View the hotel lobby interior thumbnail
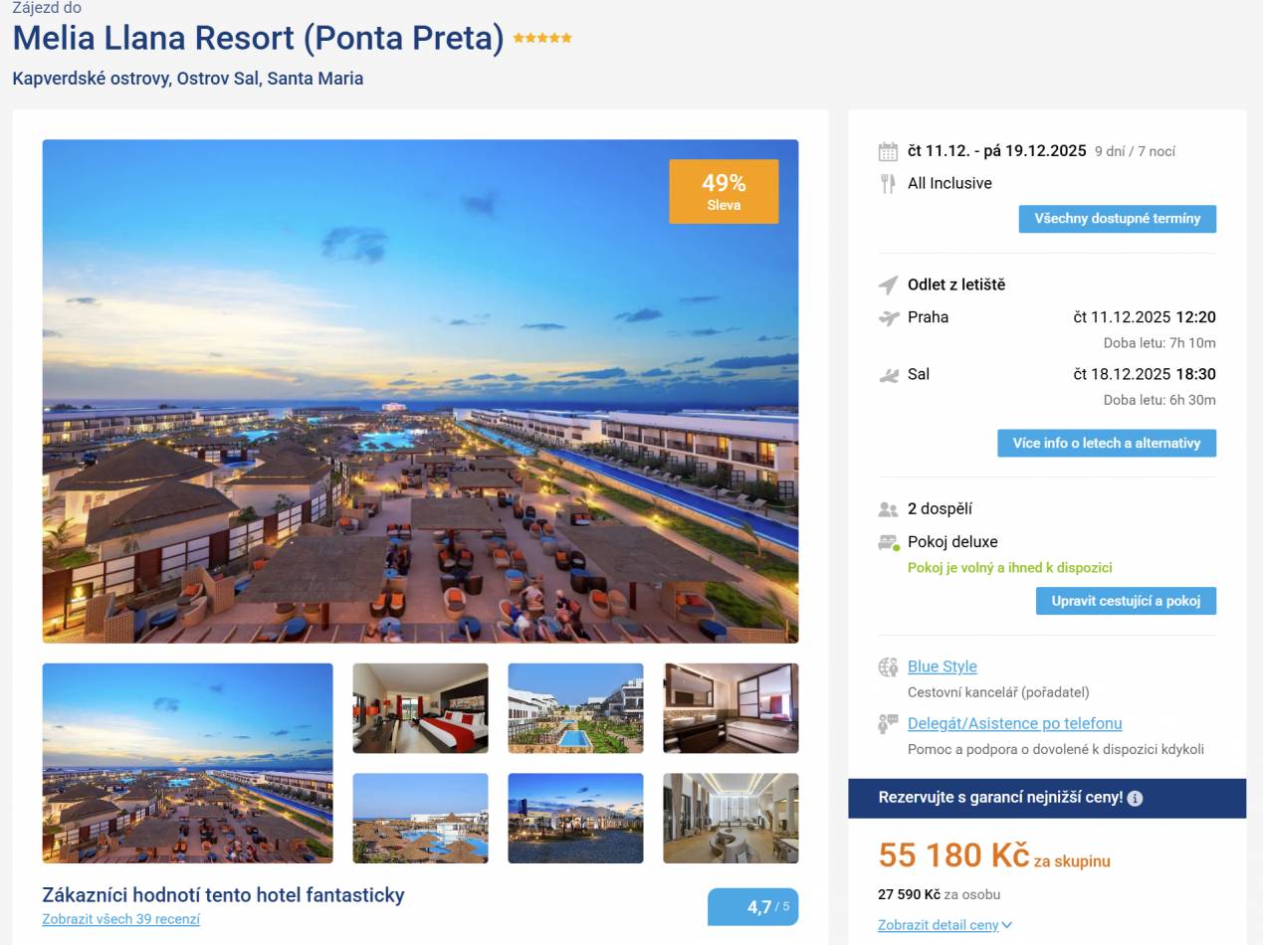The image size is (1263, 945). [731, 818]
